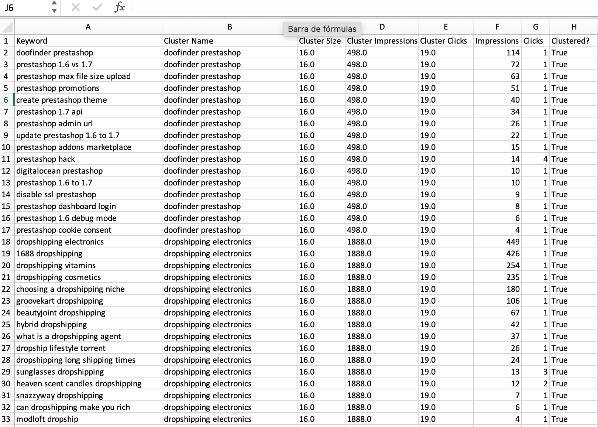
Task: Select row 6 header
Action: [7, 100]
